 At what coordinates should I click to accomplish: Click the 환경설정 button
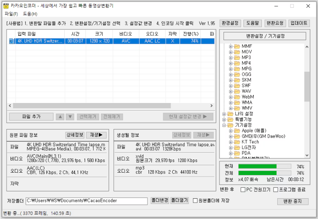pyautogui.click(x=230, y=23)
